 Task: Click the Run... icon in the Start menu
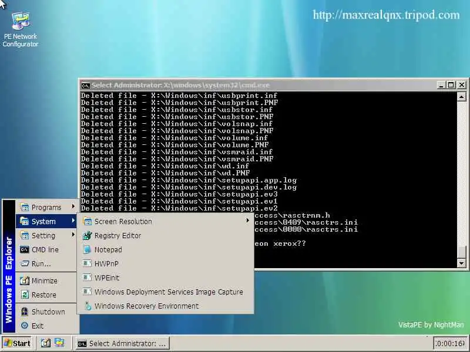point(24,263)
